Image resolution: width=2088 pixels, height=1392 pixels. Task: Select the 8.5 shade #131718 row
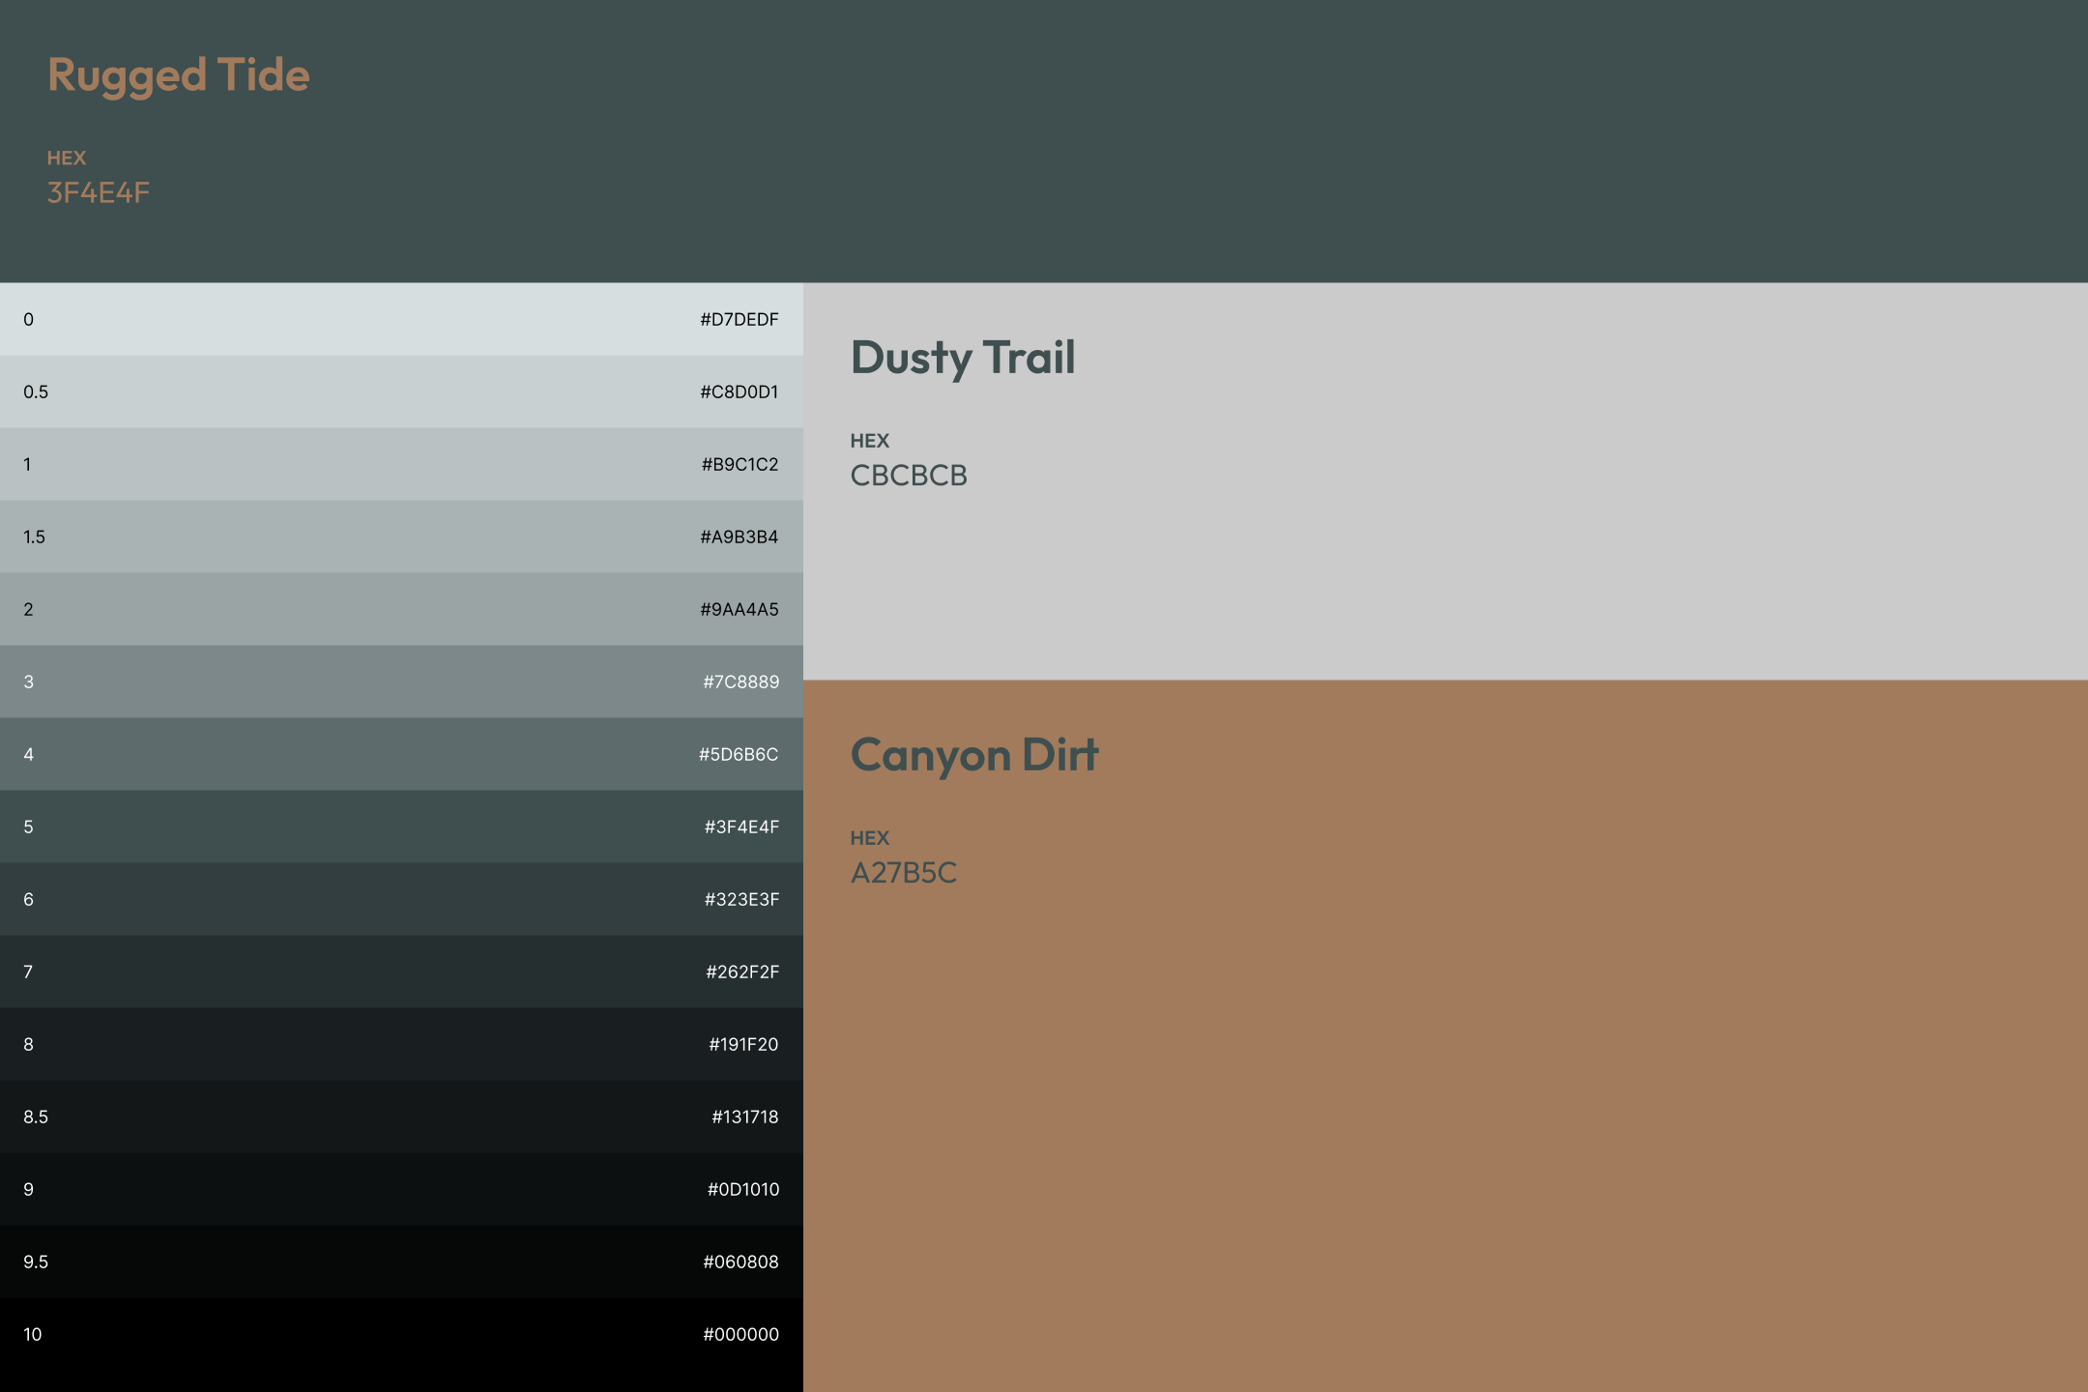[x=401, y=1116]
